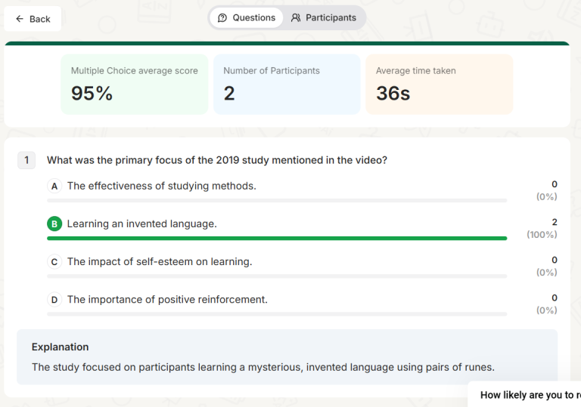Open the Questions tab
Image resolution: width=581 pixels, height=407 pixels.
(x=247, y=17)
